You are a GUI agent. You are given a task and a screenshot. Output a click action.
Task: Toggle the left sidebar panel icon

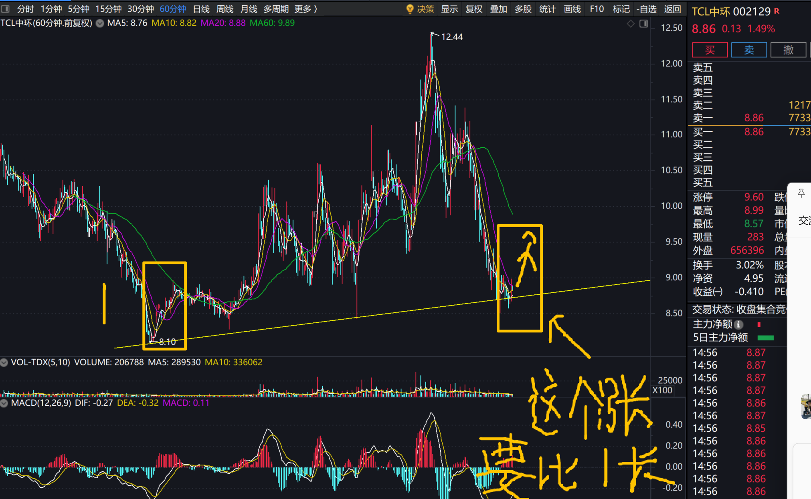(x=5, y=9)
